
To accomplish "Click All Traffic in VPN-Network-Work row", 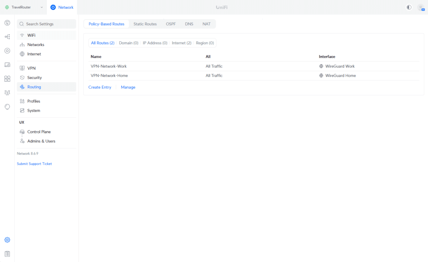I will point(214,66).
